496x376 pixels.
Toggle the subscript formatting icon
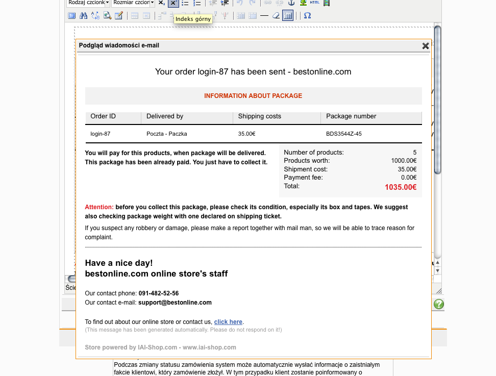click(162, 3)
